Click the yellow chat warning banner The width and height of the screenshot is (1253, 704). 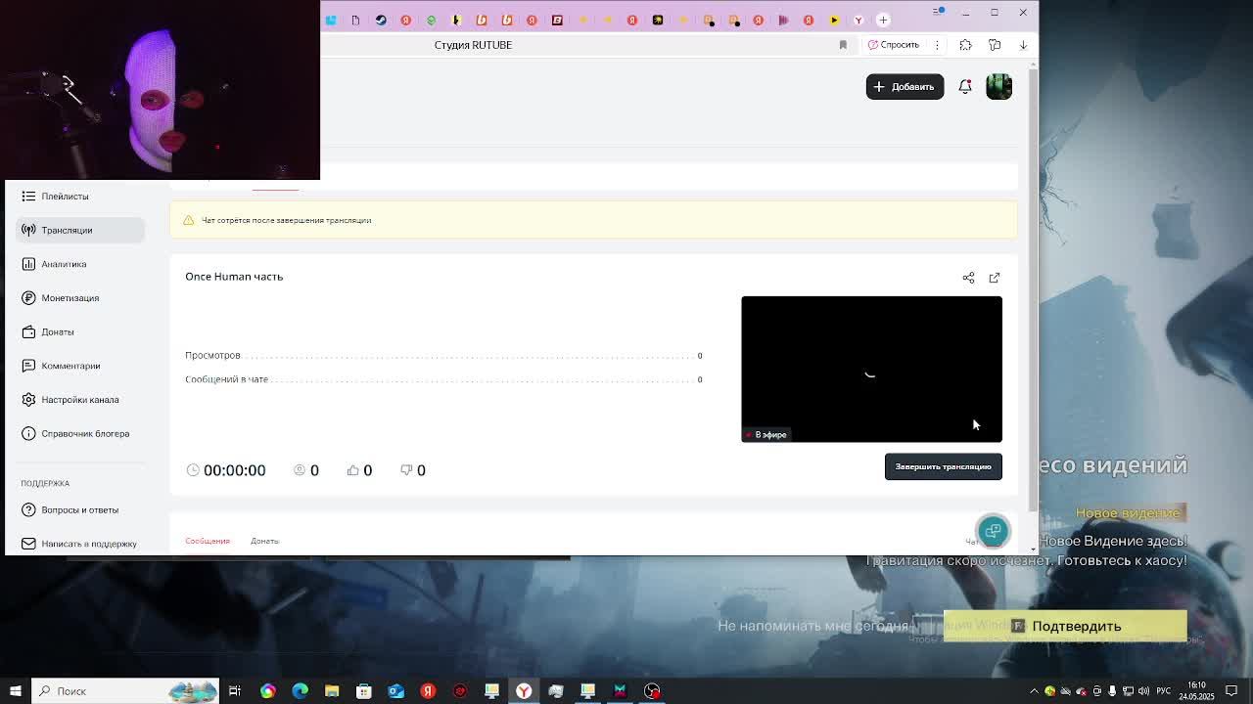click(x=593, y=220)
